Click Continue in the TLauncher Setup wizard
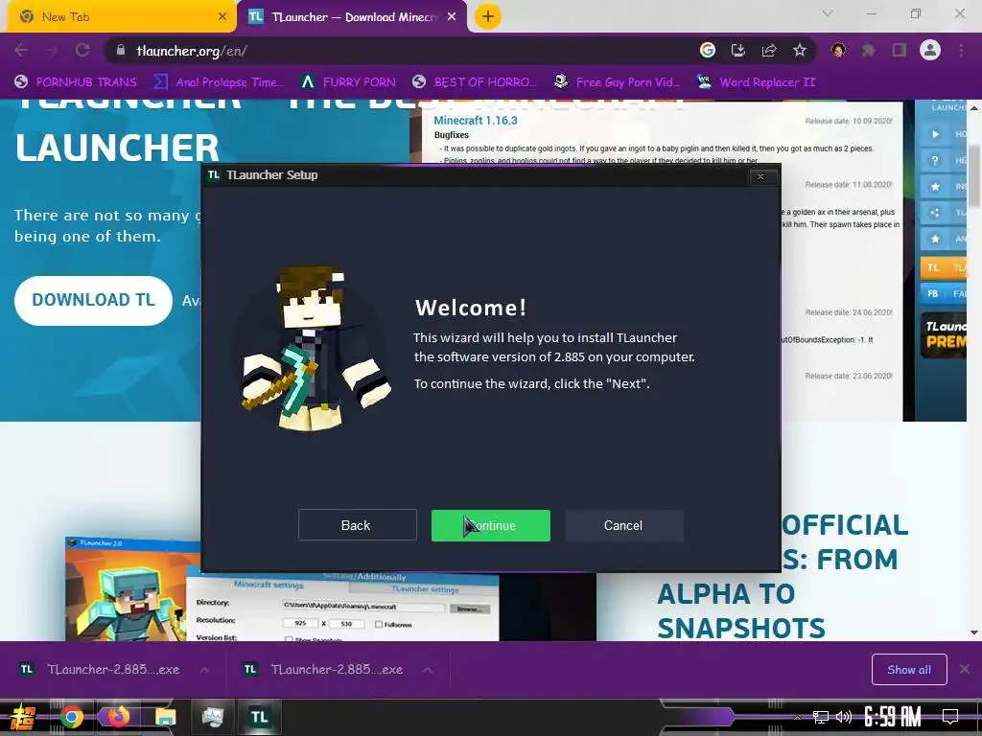982x736 pixels. click(490, 525)
